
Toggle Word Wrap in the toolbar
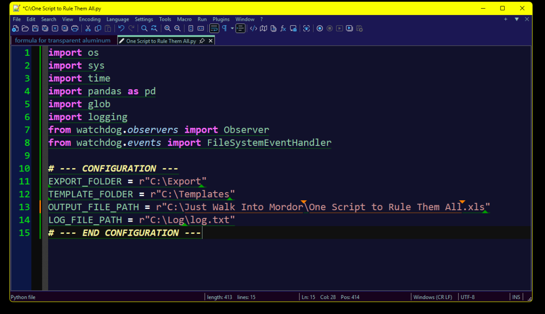[x=214, y=29]
